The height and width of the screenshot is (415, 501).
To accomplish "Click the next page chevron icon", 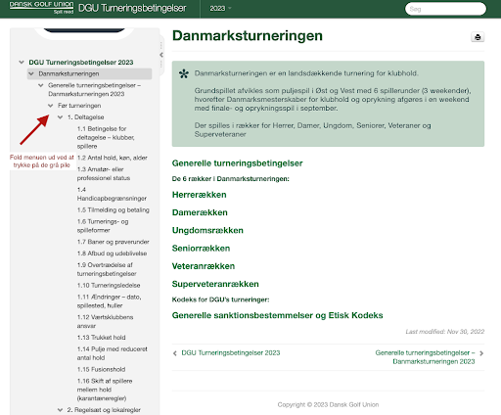I will (481, 353).
